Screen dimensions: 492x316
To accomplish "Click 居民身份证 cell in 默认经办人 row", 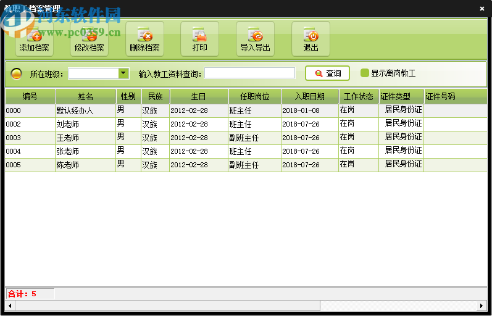I will 401,110.
